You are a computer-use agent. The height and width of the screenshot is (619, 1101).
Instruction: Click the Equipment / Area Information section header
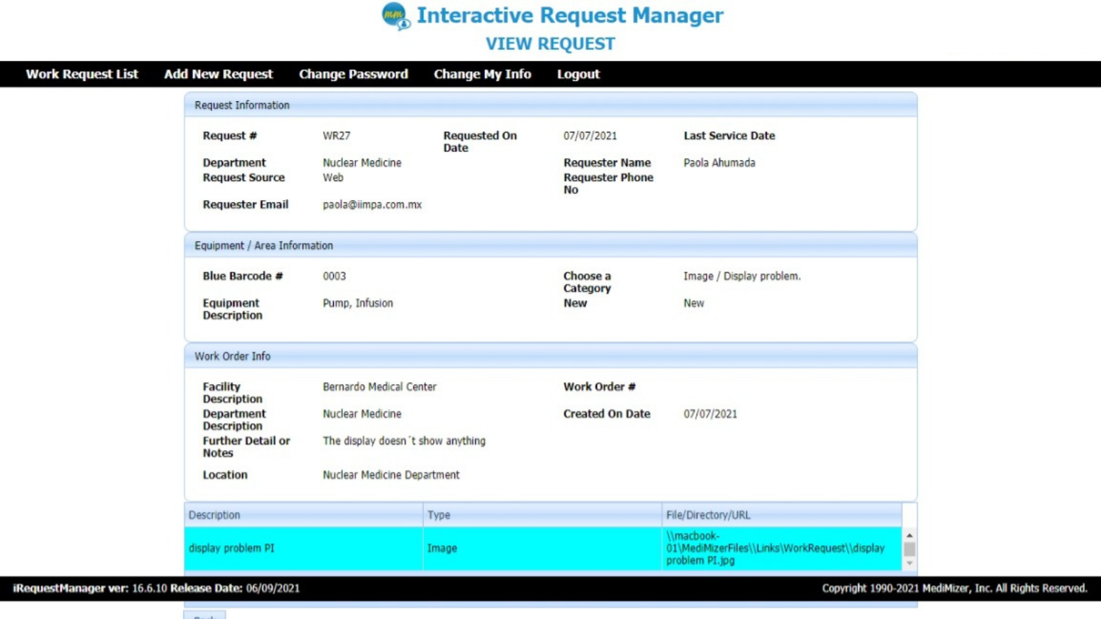point(264,245)
